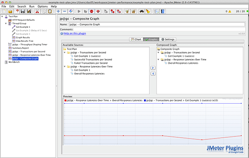The width and height of the screenshot is (249, 158).
Task: Click the Open file toolbar icon
Action: 10,11
